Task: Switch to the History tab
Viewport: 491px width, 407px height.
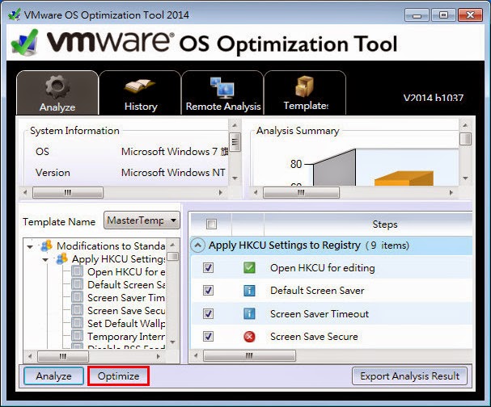Action: [140, 93]
